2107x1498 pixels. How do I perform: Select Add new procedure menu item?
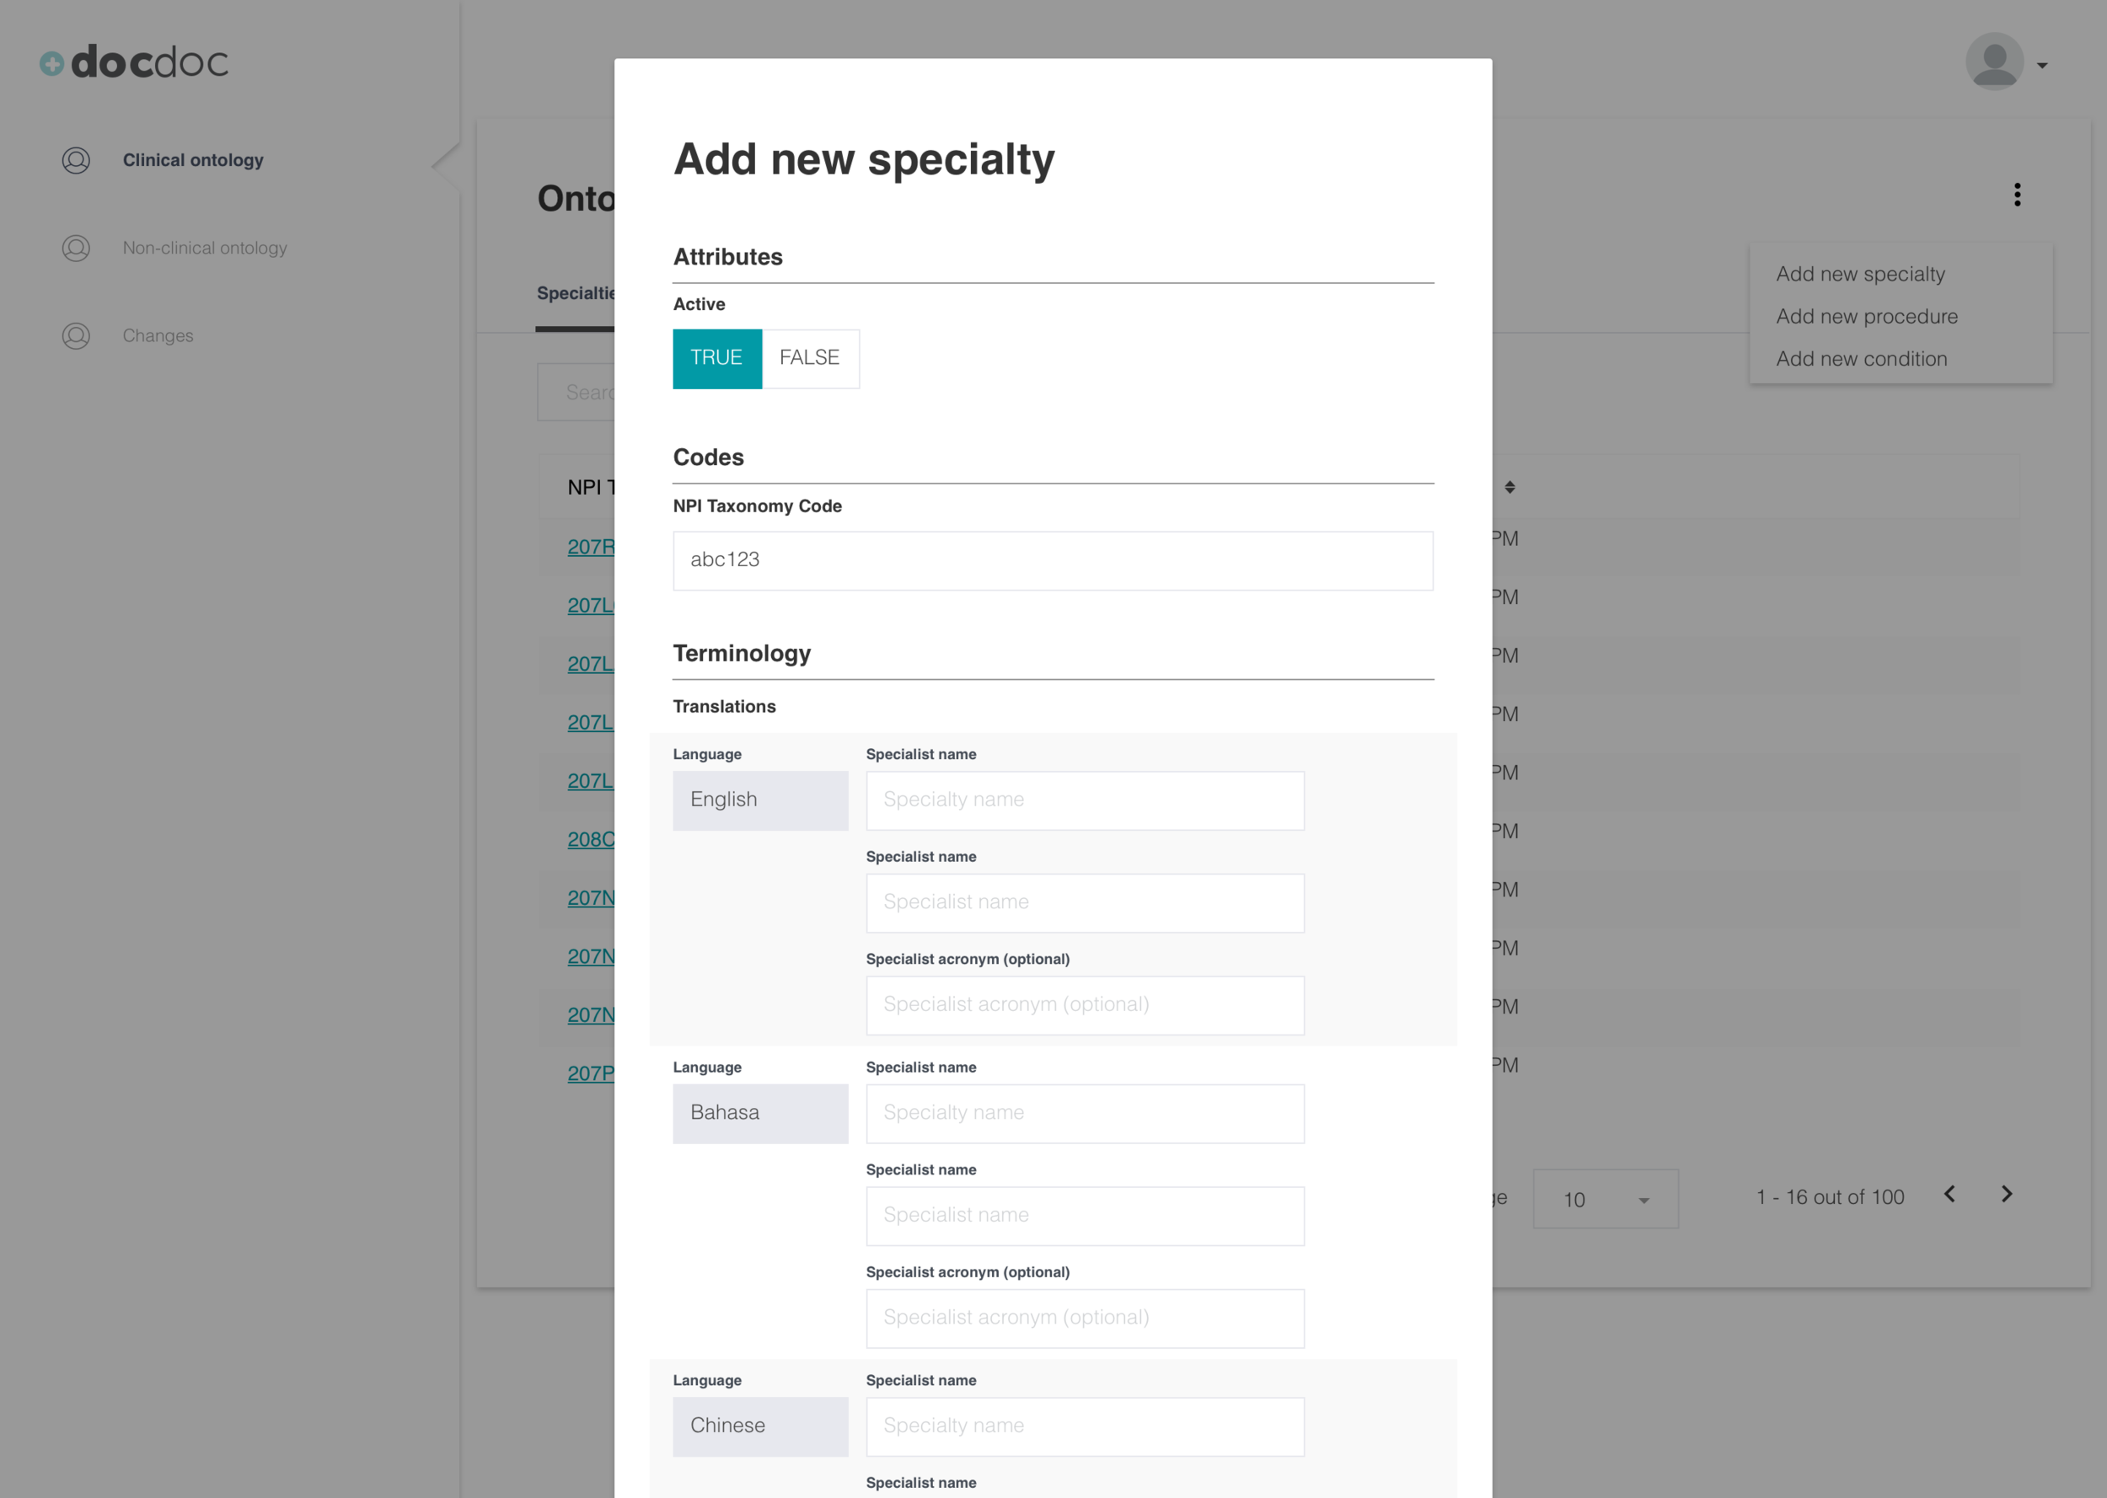1866,317
